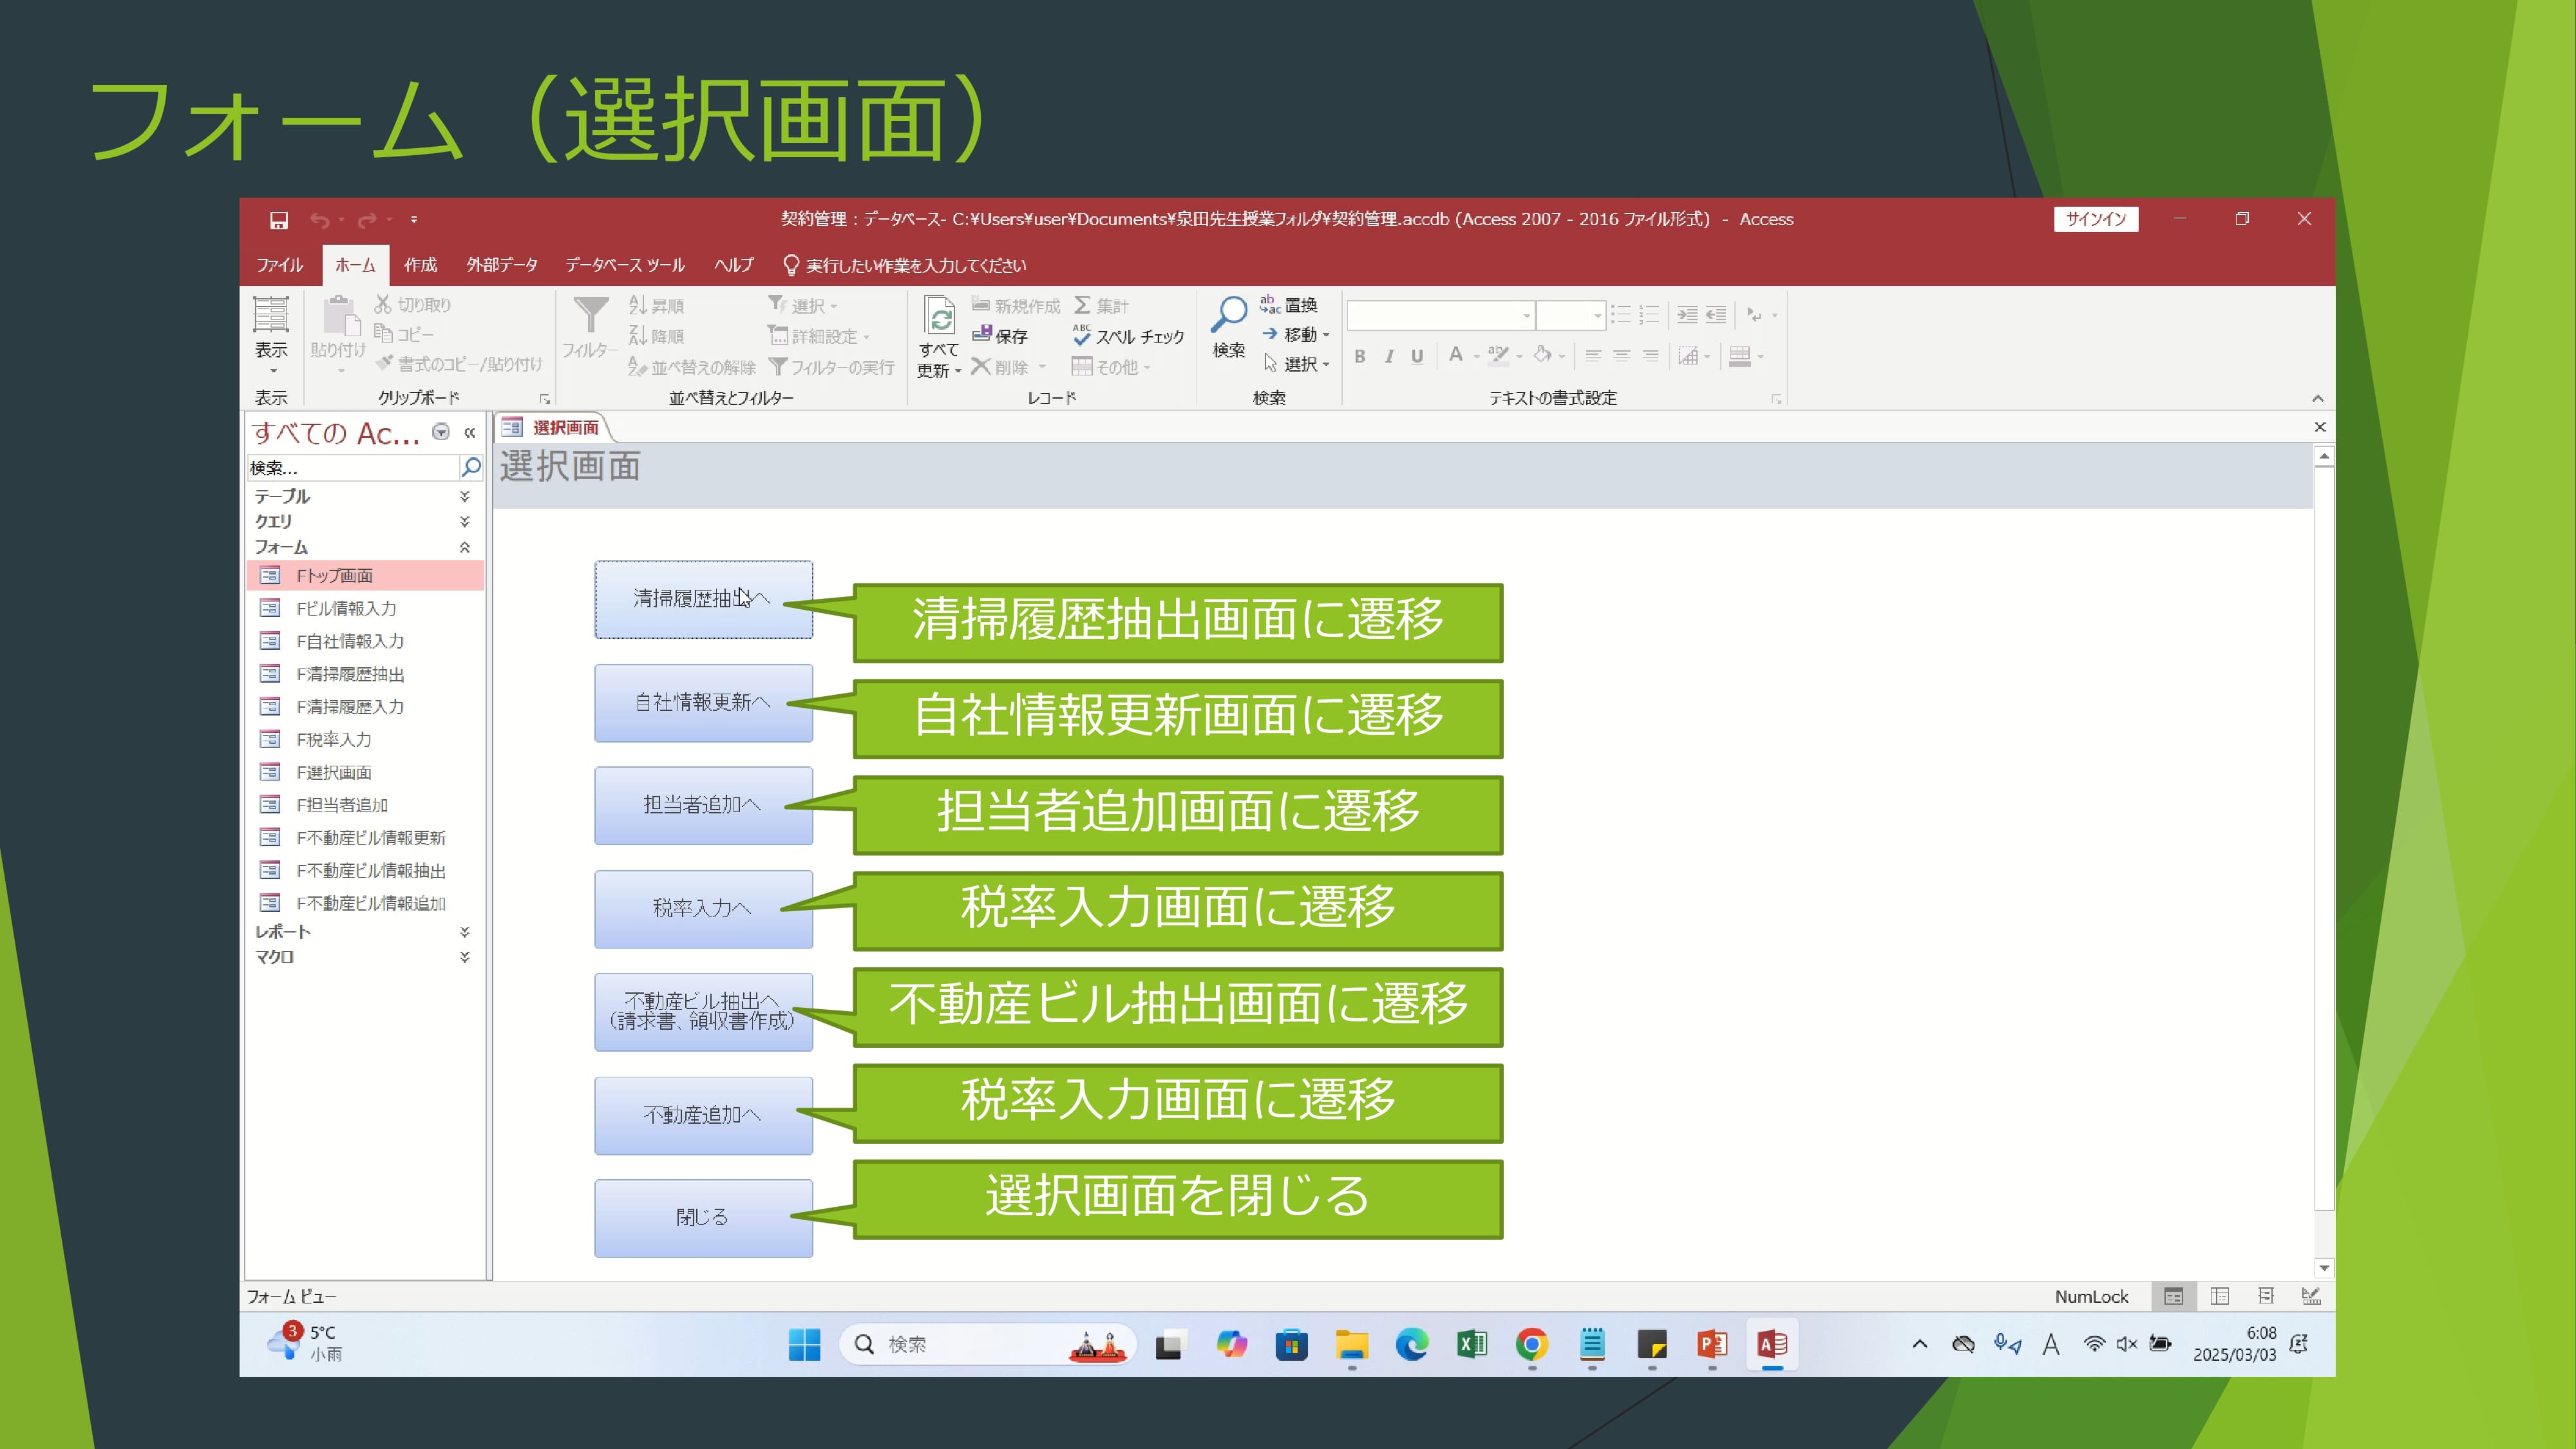Align text left

coord(1593,356)
